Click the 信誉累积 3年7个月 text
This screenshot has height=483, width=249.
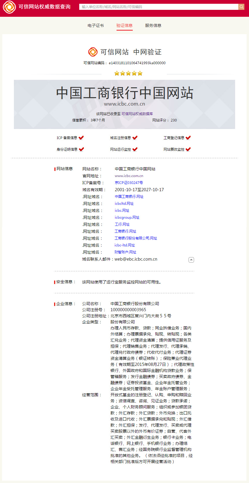tap(88, 120)
